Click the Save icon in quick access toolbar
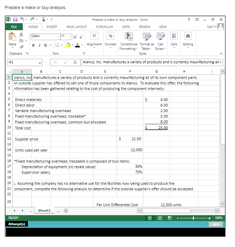This screenshot has width=235, height=247. pyautogui.click(x=15, y=19)
